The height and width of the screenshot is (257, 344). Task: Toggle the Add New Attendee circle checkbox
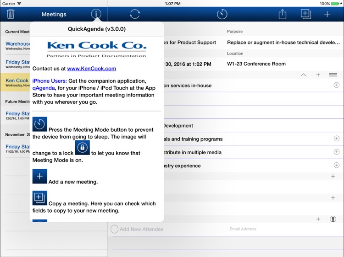[114, 229]
